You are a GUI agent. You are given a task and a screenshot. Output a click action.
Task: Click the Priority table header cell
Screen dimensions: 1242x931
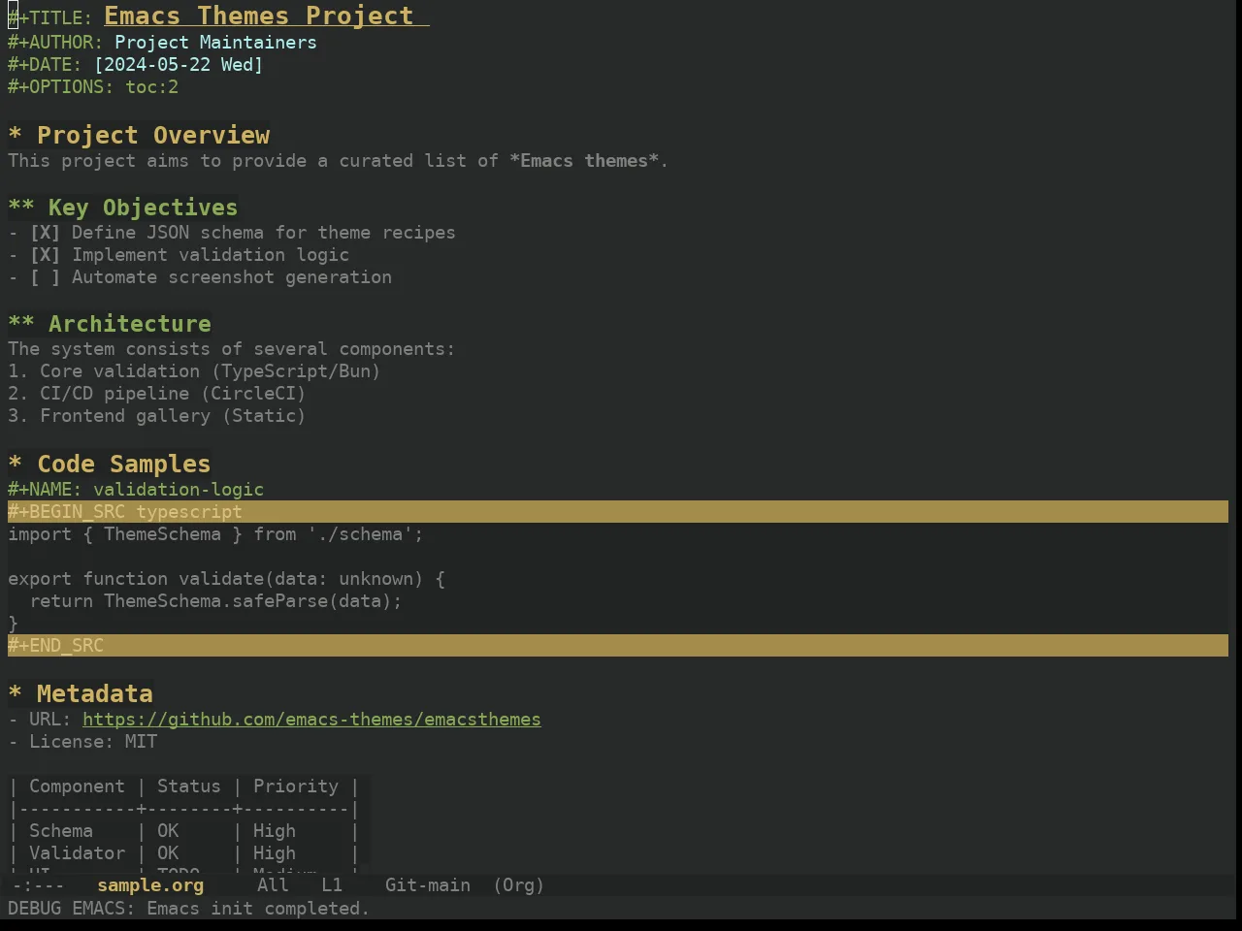[x=296, y=787]
